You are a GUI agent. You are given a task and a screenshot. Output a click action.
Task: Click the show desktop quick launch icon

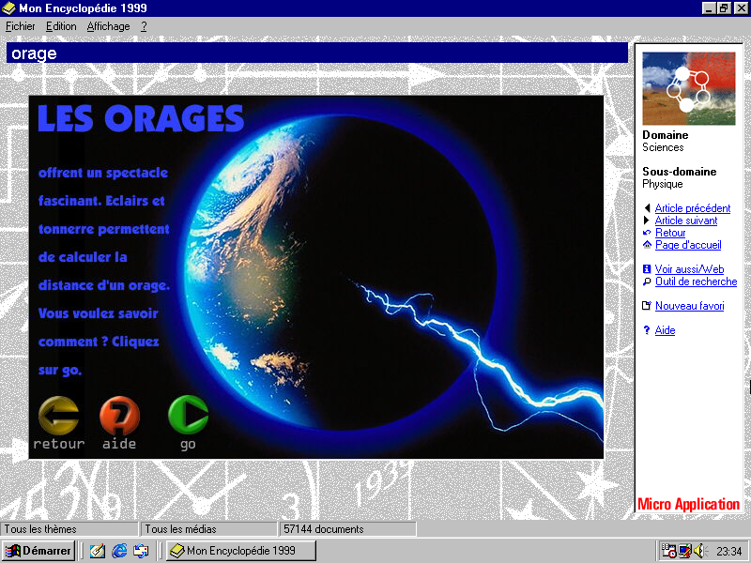coord(141,551)
